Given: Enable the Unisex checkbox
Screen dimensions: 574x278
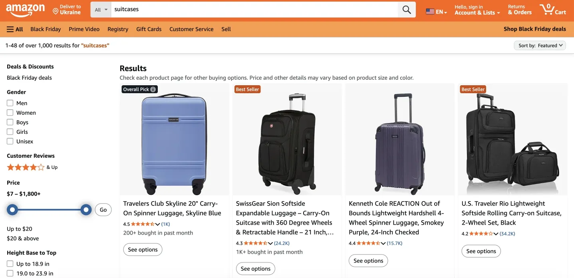Looking at the screenshot, I should [10, 141].
